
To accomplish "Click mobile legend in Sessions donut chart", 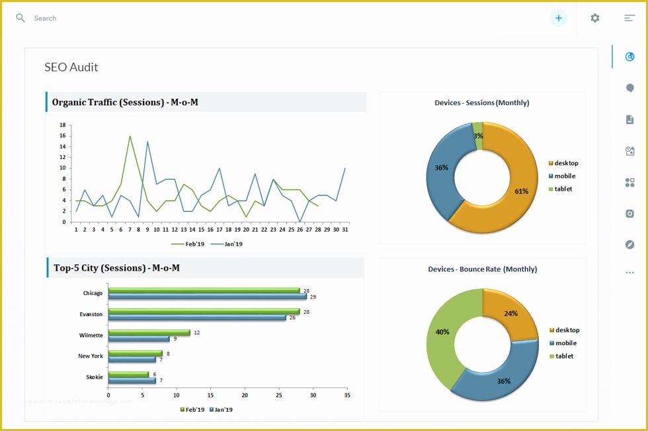I will click(x=562, y=176).
